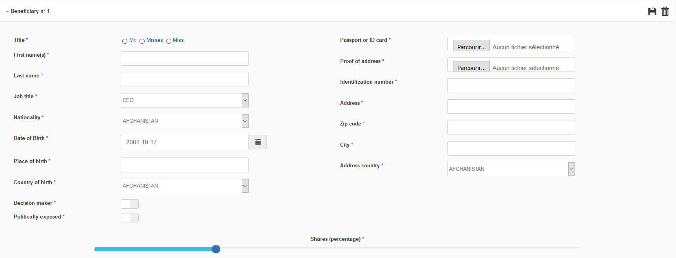The width and height of the screenshot is (676, 258).
Task: Expand the Nationality dropdown
Action: point(185,121)
